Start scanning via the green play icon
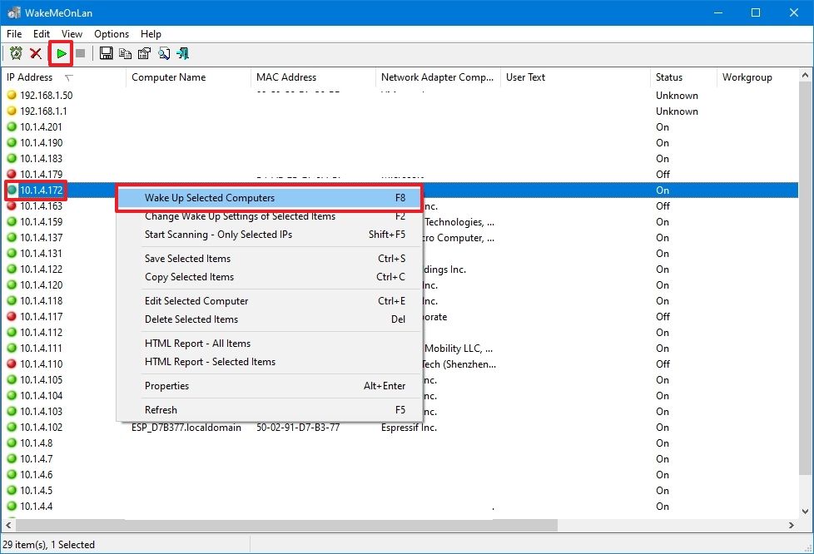This screenshot has width=814, height=554. 61,52
